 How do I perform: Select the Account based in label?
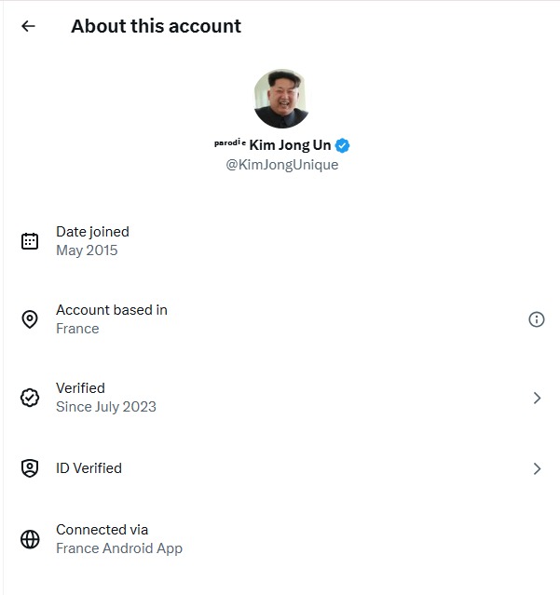112,310
